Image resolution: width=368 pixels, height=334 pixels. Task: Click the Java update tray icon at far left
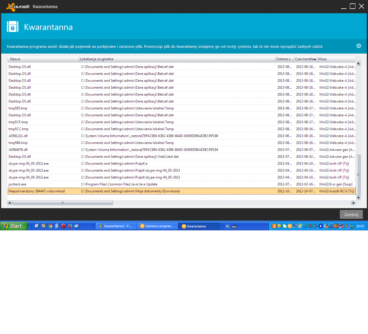[274, 226]
